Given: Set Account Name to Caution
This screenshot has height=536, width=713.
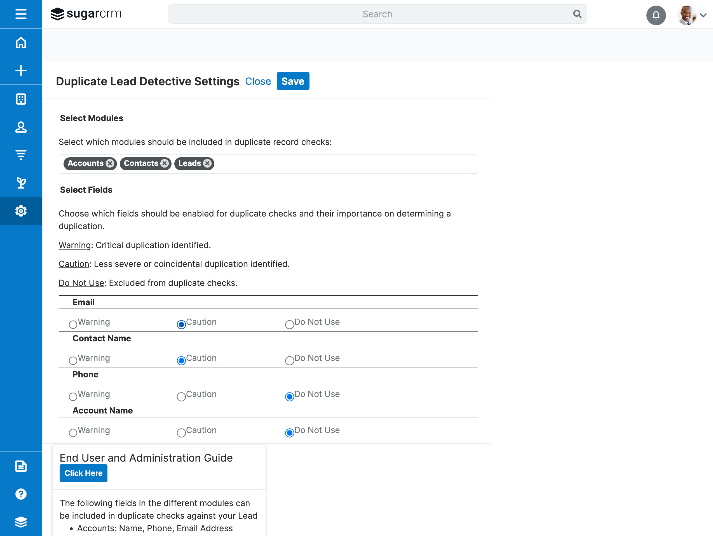Looking at the screenshot, I should [x=181, y=432].
